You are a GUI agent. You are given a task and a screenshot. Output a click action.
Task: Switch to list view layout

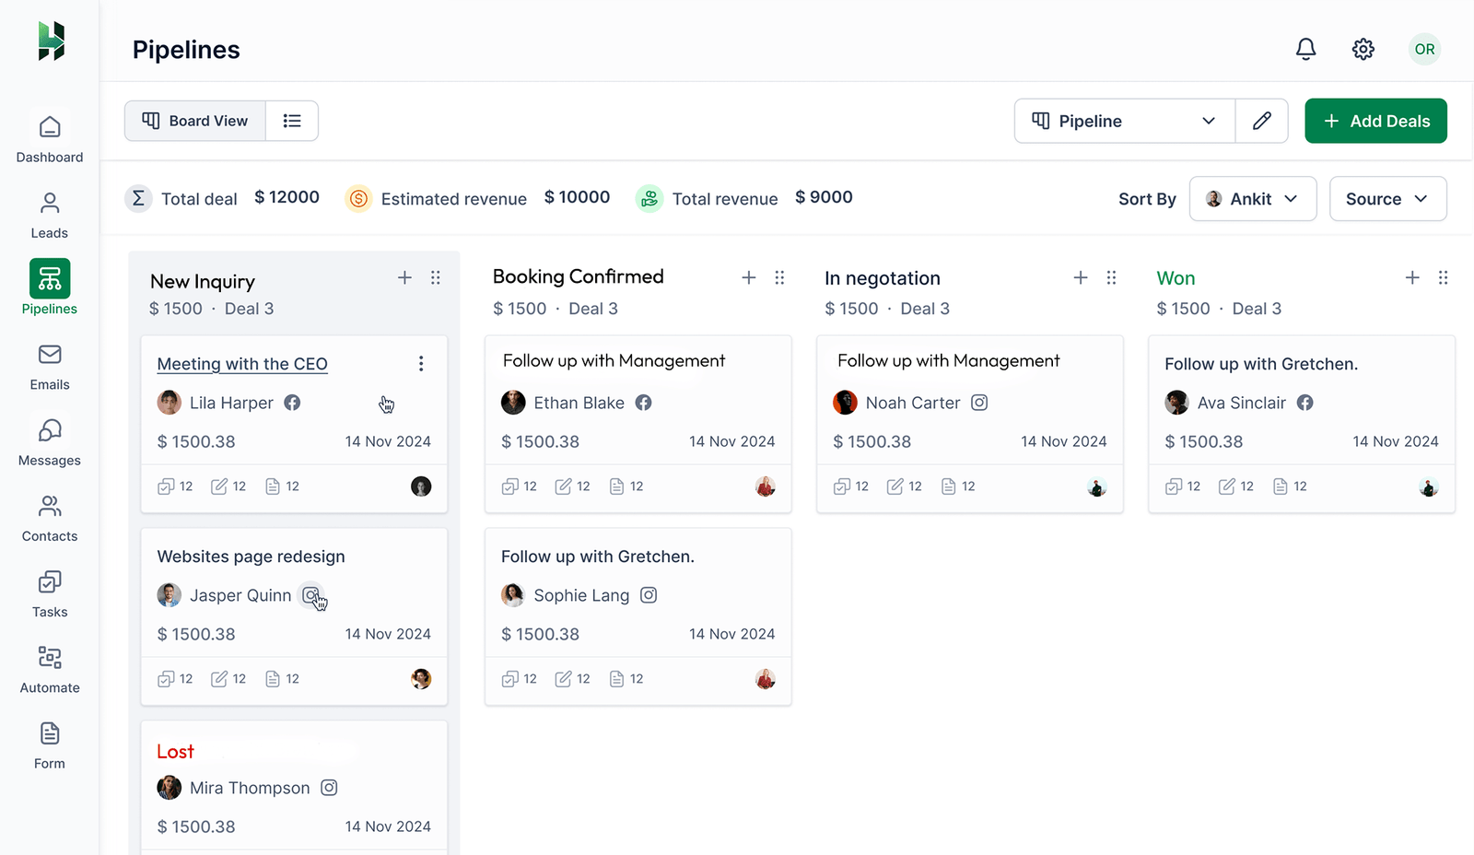(x=292, y=121)
